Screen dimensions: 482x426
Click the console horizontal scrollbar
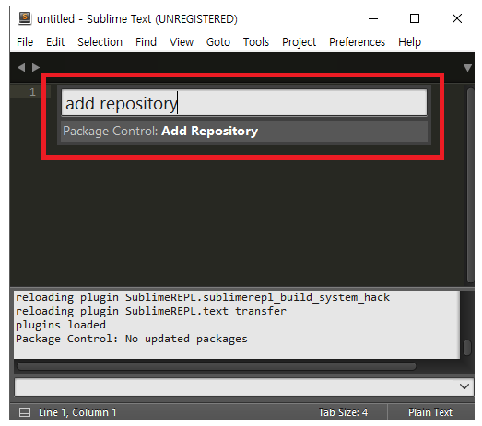pos(217,366)
